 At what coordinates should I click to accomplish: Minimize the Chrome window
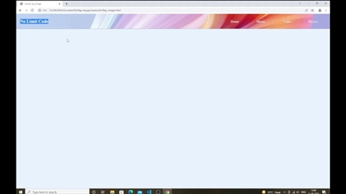coord(308,4)
